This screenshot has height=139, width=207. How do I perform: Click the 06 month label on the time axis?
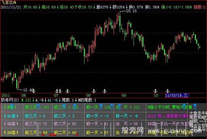(24, 95)
